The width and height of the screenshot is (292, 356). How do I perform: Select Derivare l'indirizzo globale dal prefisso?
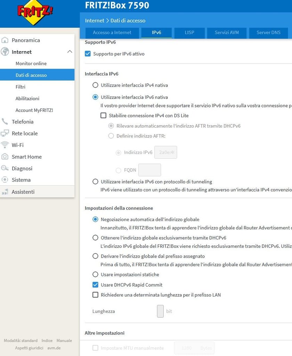(x=95, y=256)
